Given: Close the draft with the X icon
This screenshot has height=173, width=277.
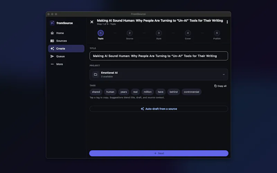Looking at the screenshot, I should pos(92,22).
